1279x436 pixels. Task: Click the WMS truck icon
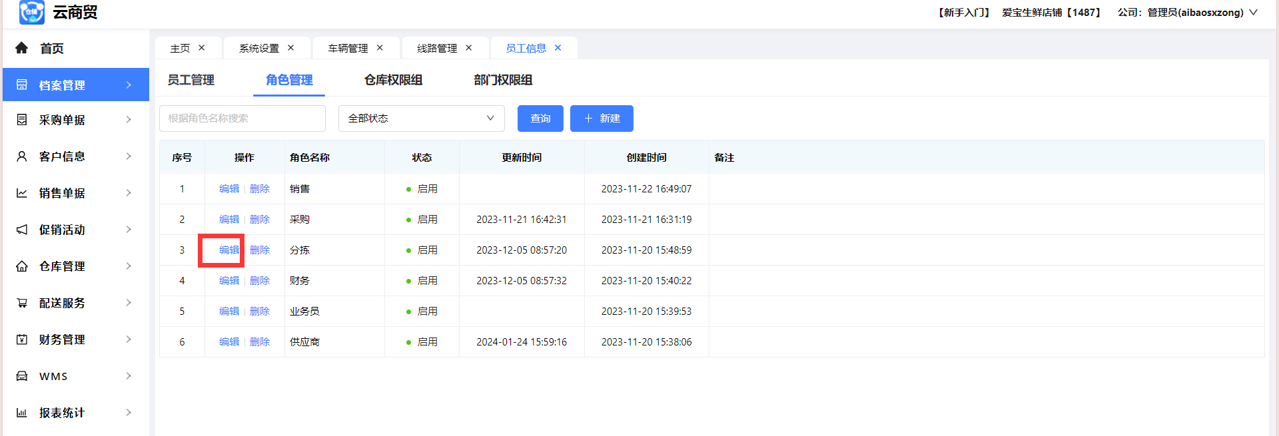pyautogui.click(x=22, y=376)
